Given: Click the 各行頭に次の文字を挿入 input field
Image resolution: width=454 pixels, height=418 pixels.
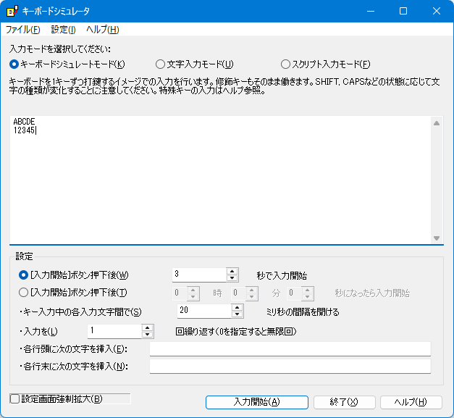Looking at the screenshot, I should [x=290, y=349].
